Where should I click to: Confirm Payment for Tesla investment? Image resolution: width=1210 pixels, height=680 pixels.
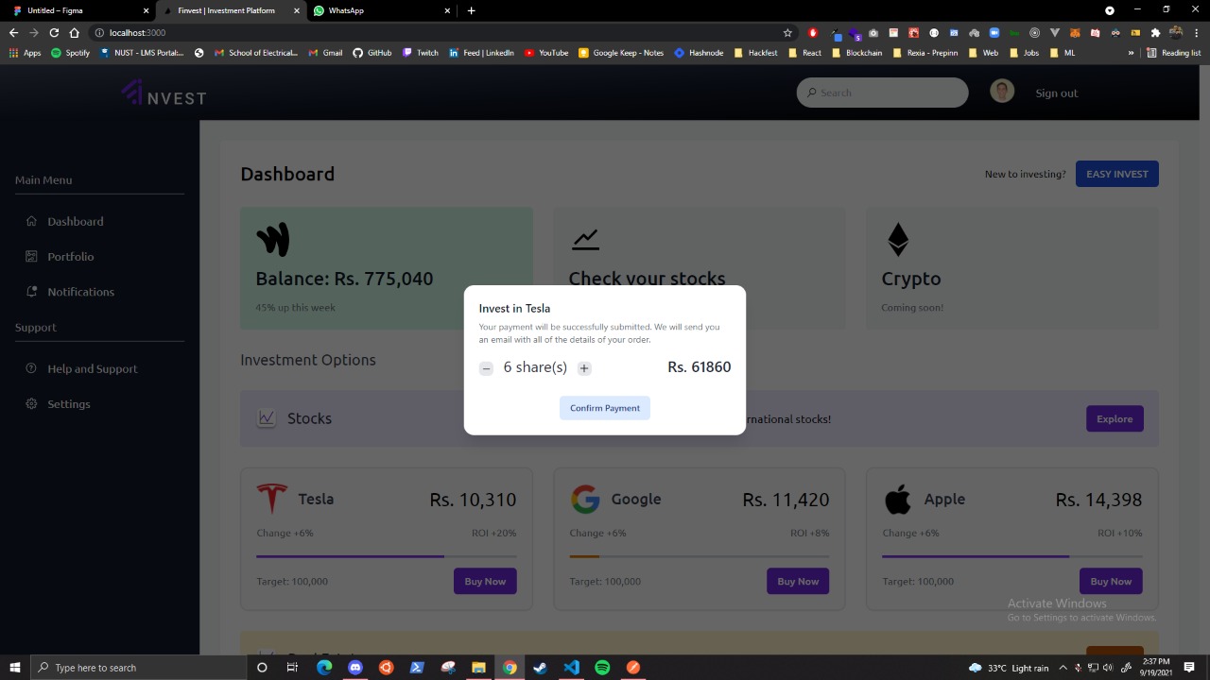pos(605,408)
